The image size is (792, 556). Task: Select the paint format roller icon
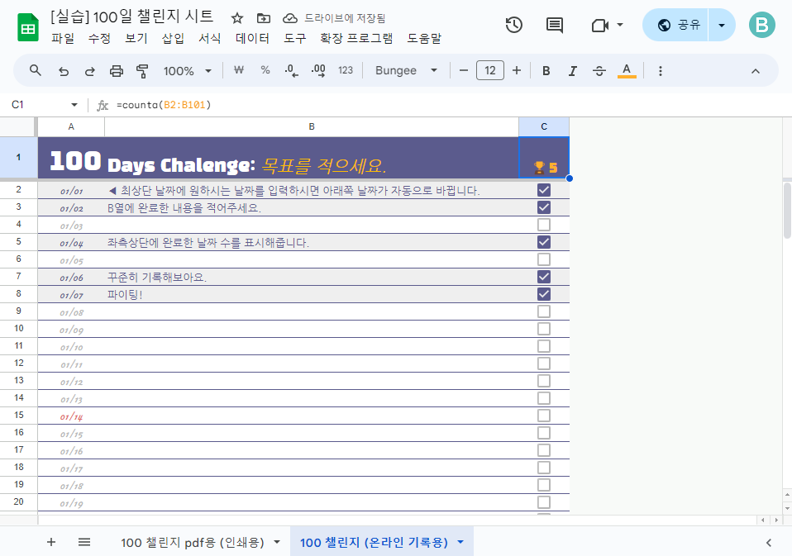point(142,71)
